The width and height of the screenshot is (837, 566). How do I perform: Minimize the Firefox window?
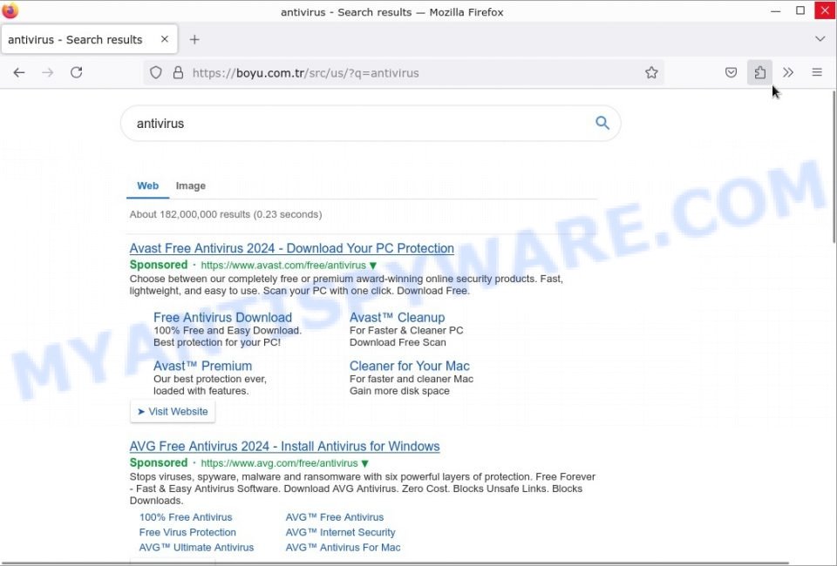click(776, 11)
